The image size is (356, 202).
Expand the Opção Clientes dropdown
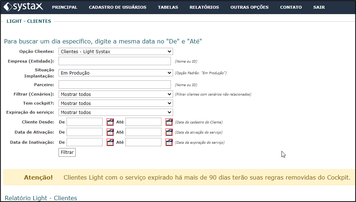(x=116, y=51)
